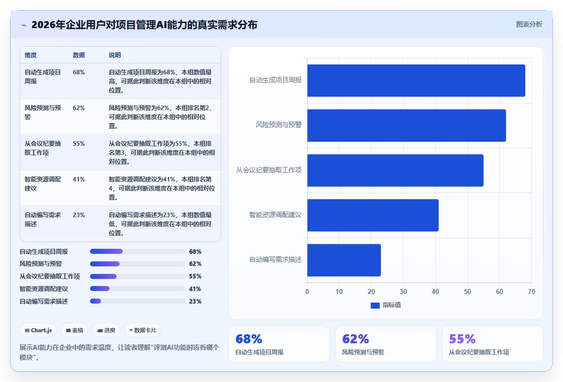Click the 智能资源调配建议 progress bar
563x382 pixels.
click(x=137, y=289)
